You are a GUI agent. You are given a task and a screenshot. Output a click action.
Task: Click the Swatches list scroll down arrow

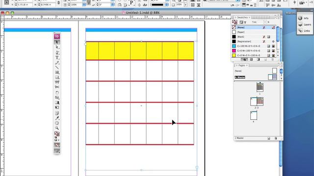(278, 55)
